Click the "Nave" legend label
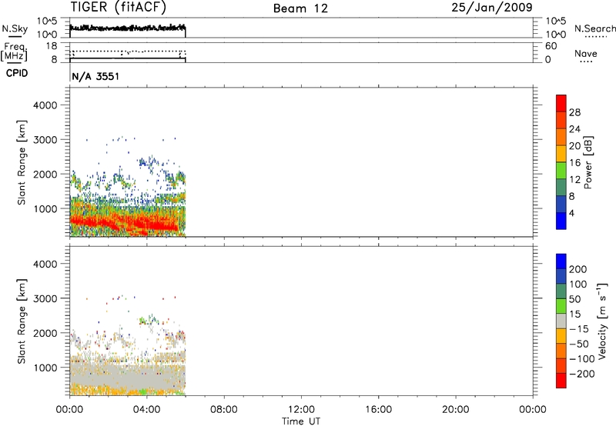 click(586, 53)
